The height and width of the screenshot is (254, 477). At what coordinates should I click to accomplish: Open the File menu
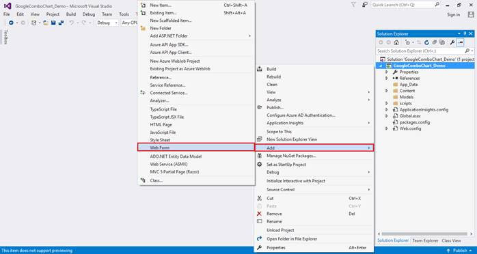(6, 14)
